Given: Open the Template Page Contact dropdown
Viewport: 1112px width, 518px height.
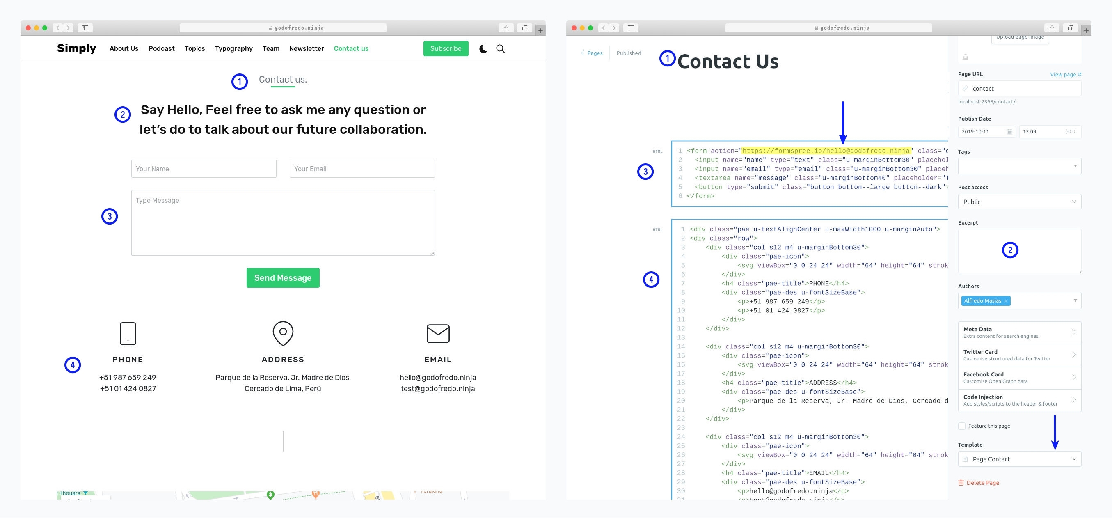Looking at the screenshot, I should [1019, 459].
